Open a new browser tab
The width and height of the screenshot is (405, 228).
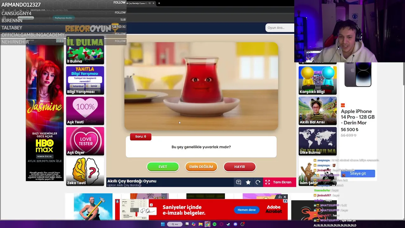pos(159,3)
